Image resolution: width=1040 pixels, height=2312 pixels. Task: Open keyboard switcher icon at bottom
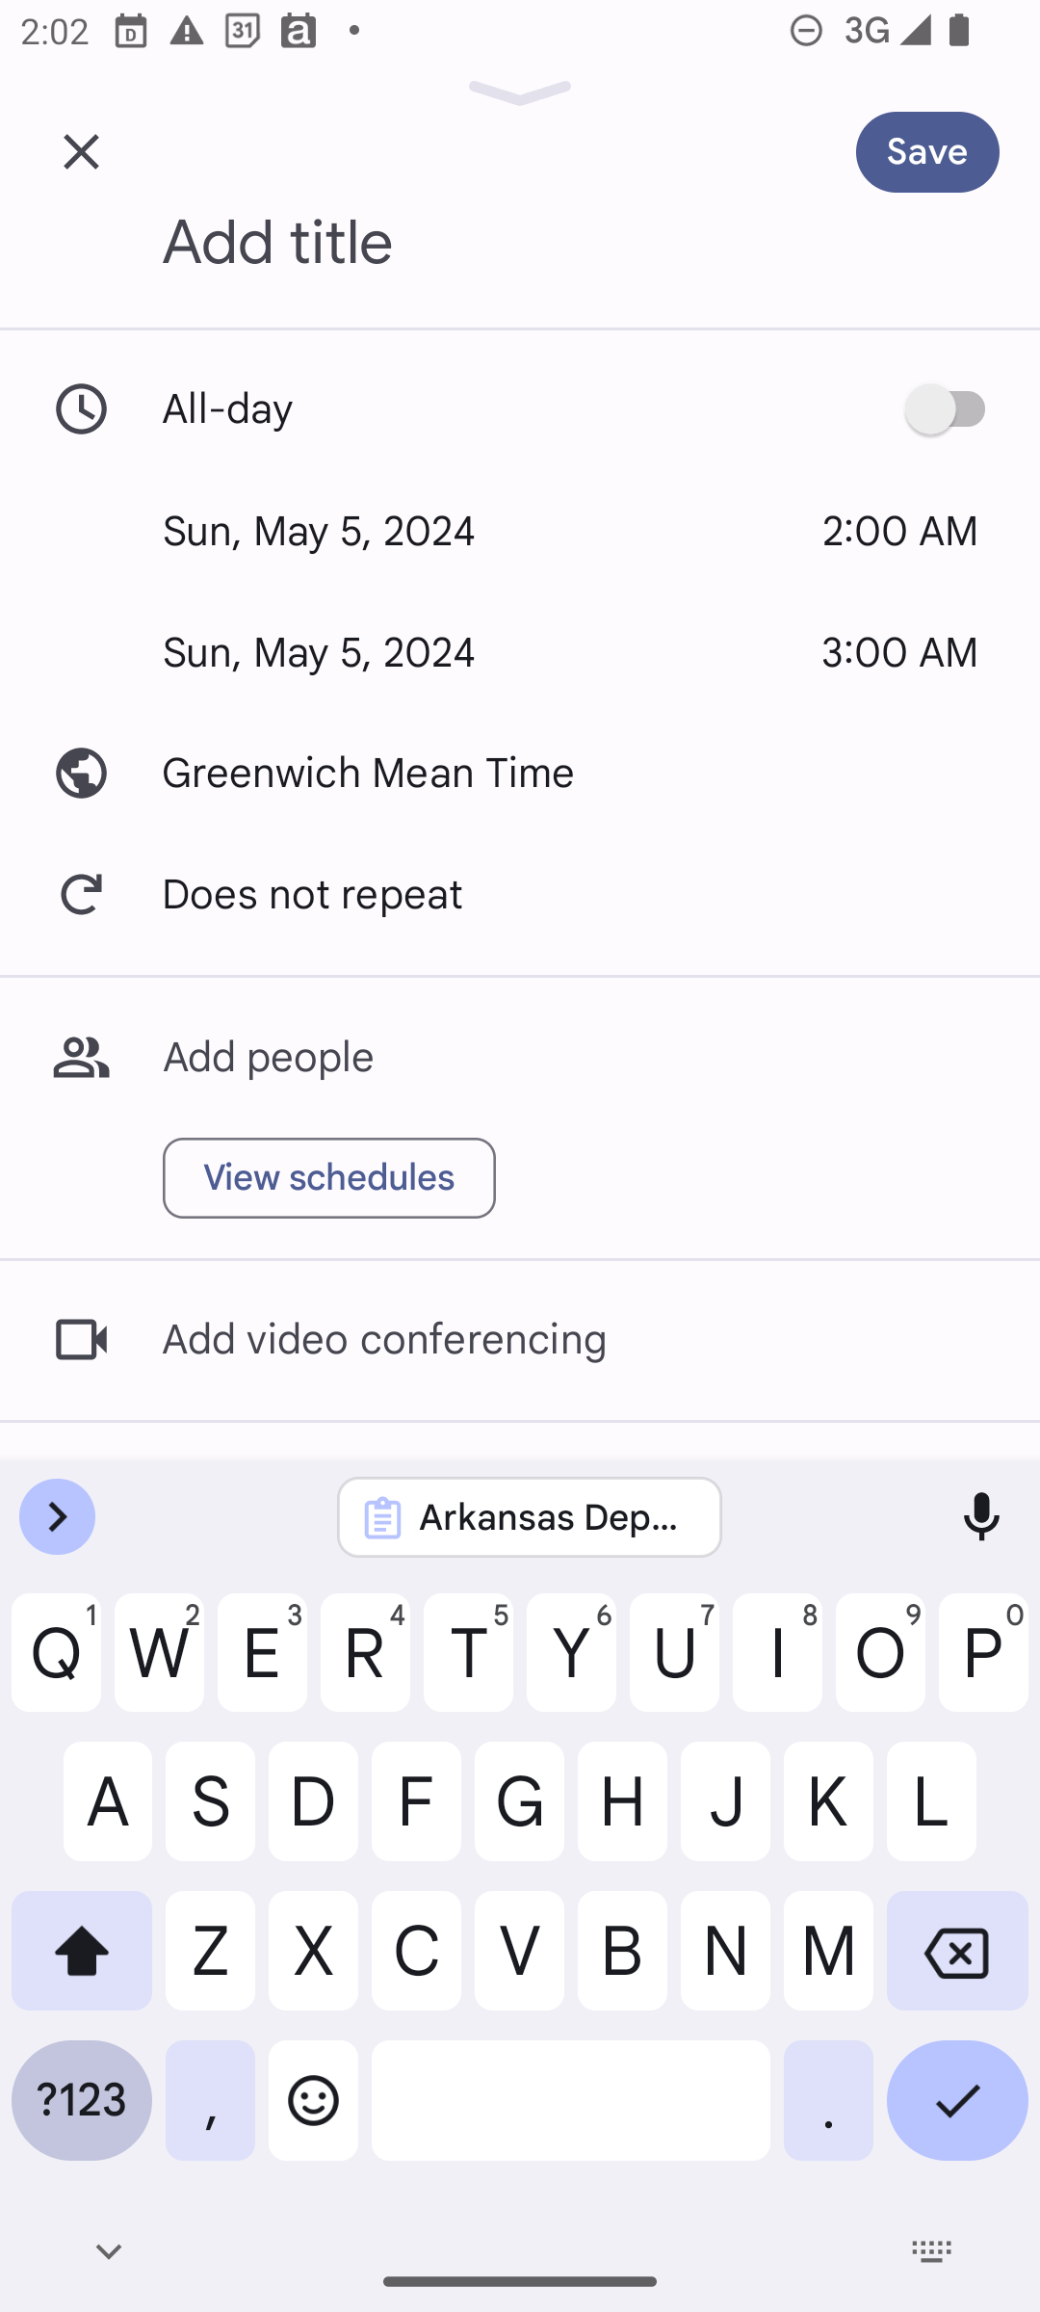click(x=931, y=2251)
